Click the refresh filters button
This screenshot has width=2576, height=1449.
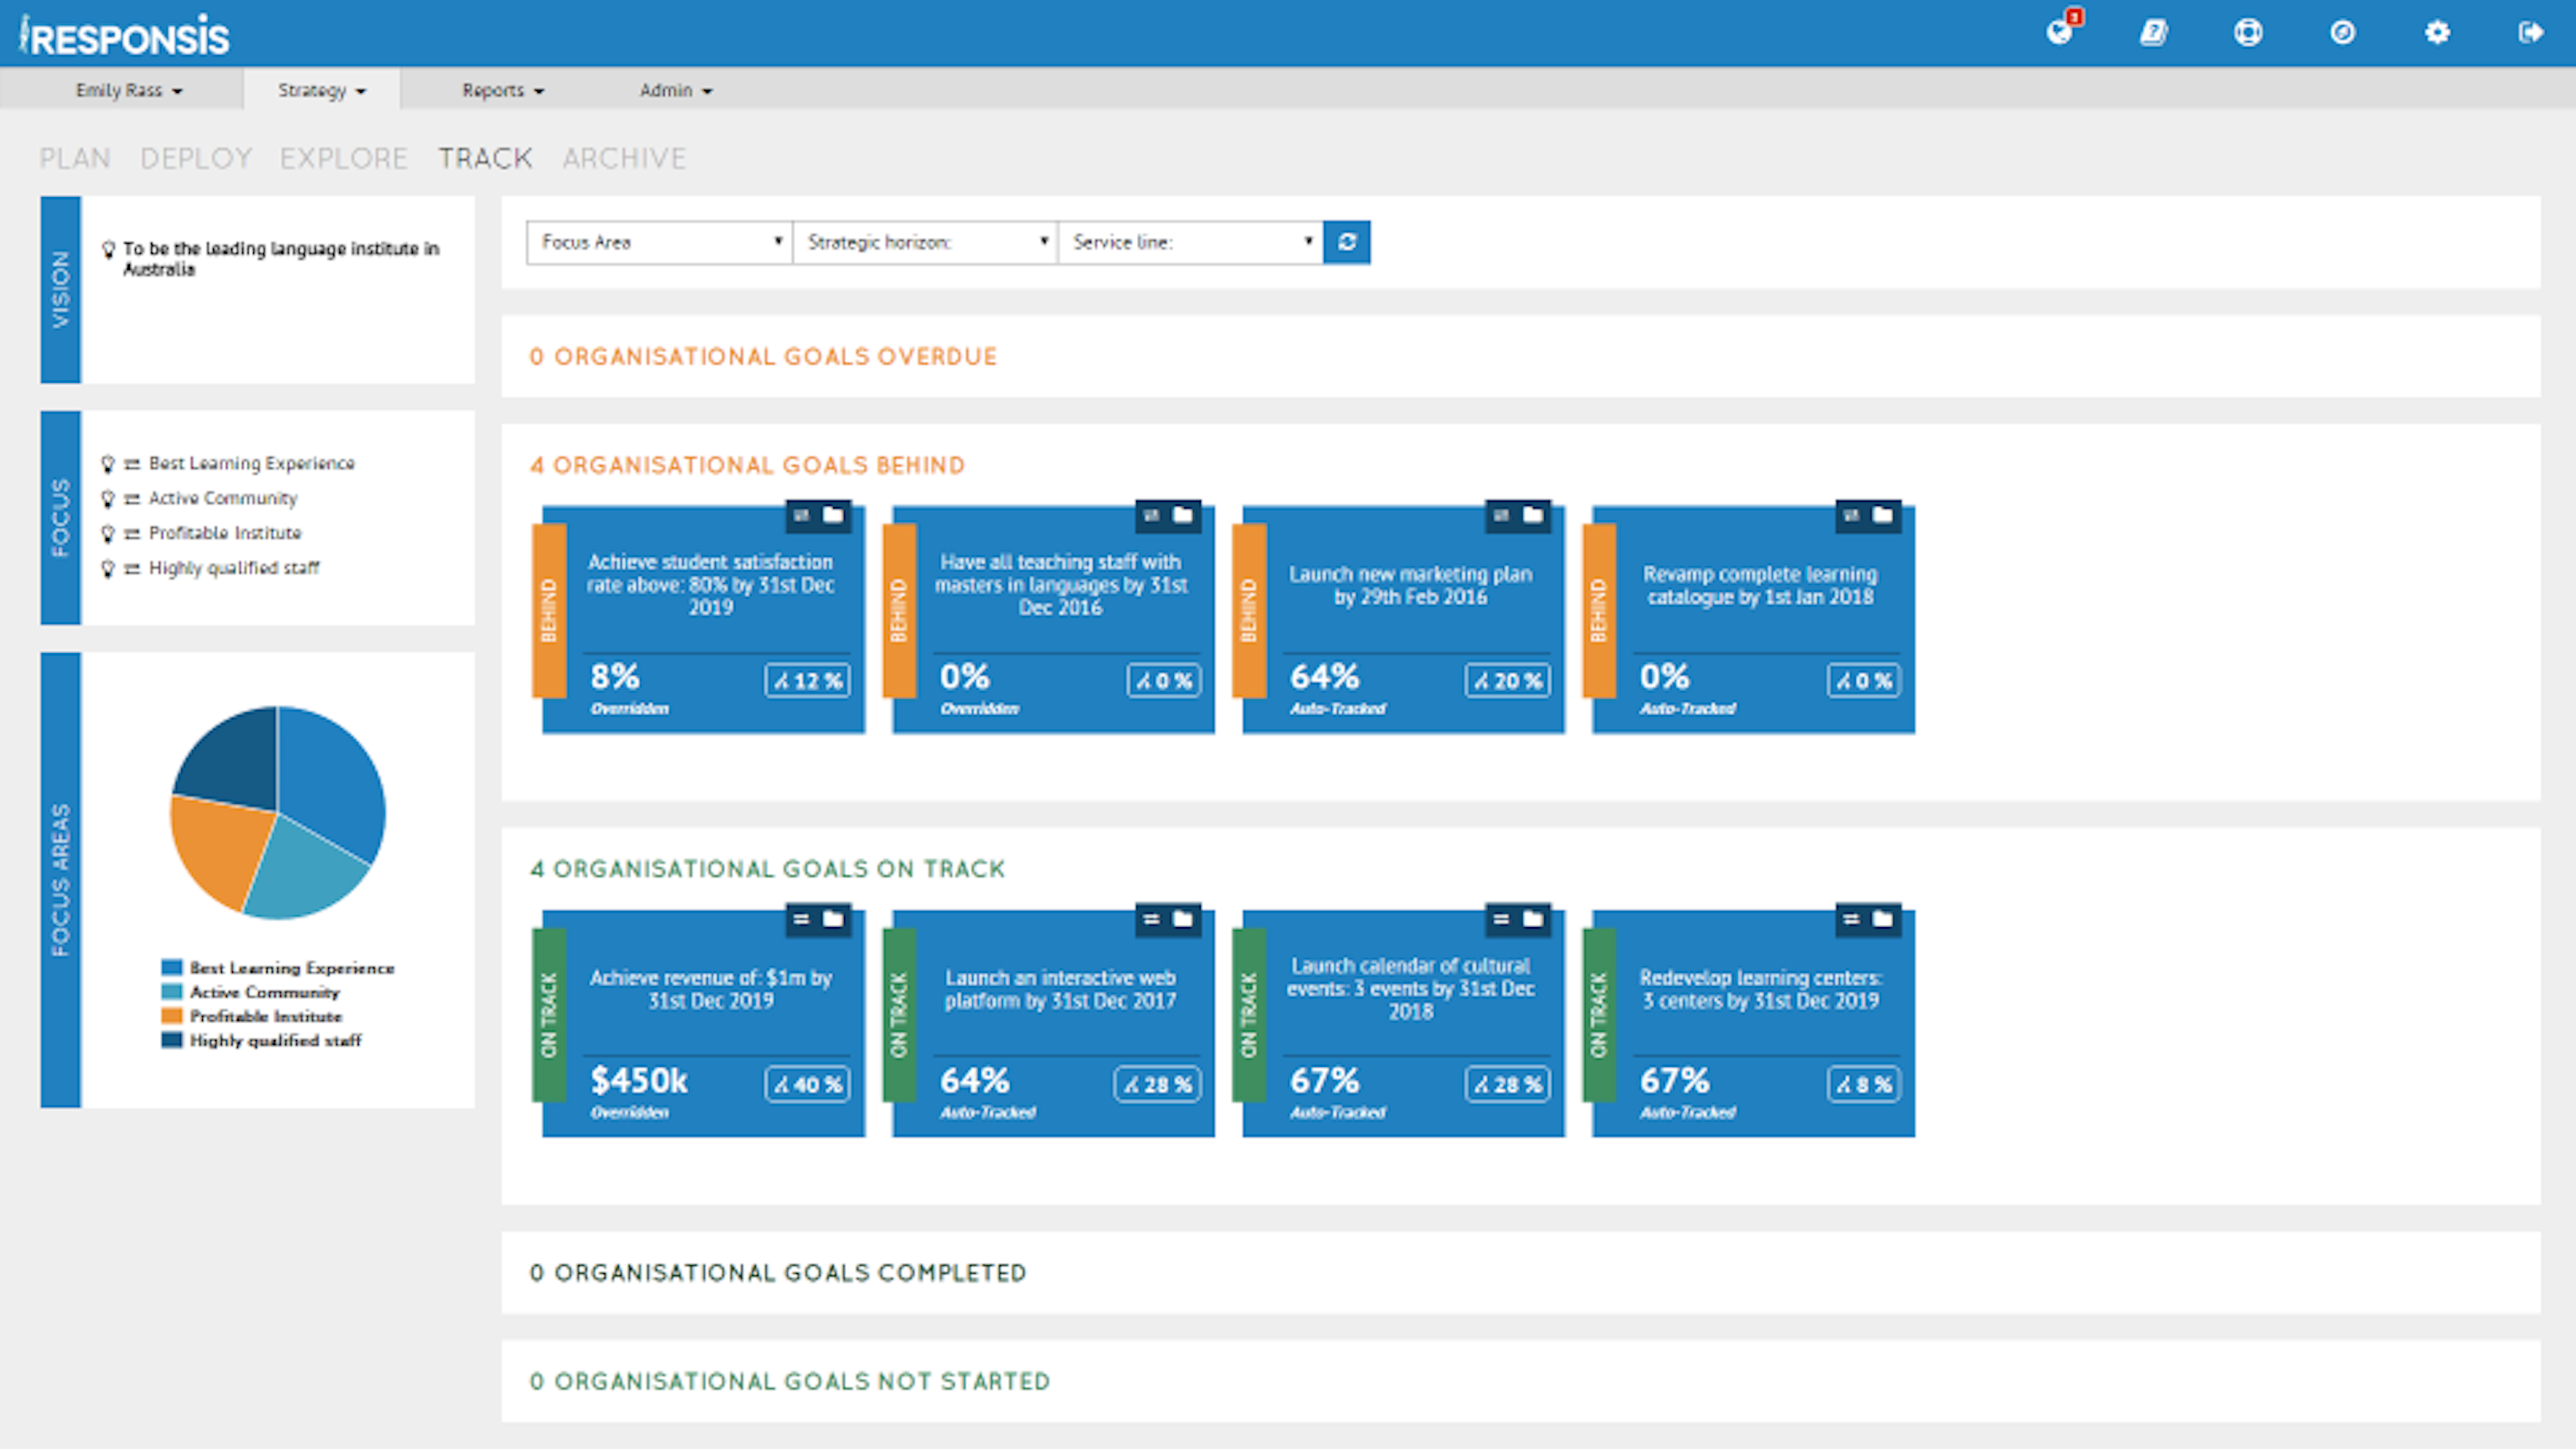[x=1347, y=242]
